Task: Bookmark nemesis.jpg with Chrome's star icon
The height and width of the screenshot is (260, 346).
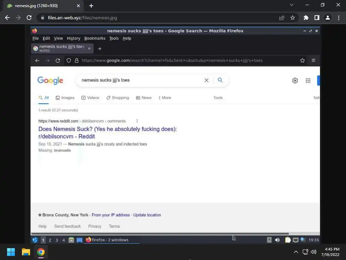Action: (x=293, y=18)
